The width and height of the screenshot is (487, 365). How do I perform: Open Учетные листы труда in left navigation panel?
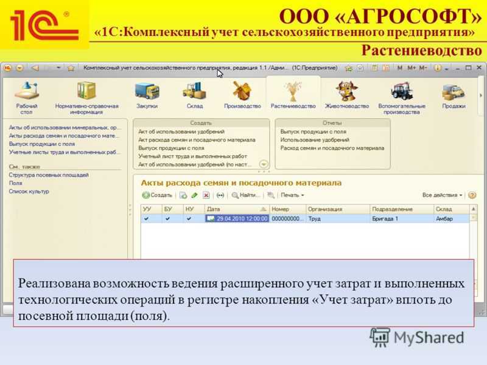(63, 152)
